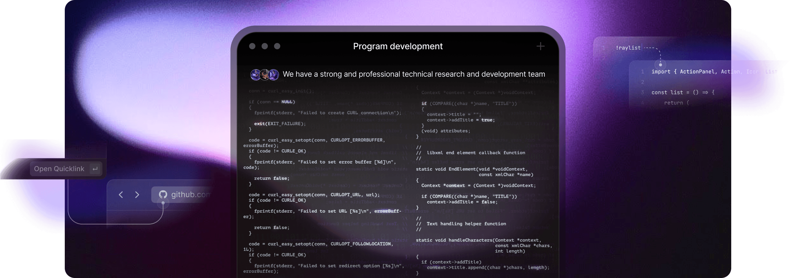Click the plus icon in Program development window

(540, 46)
